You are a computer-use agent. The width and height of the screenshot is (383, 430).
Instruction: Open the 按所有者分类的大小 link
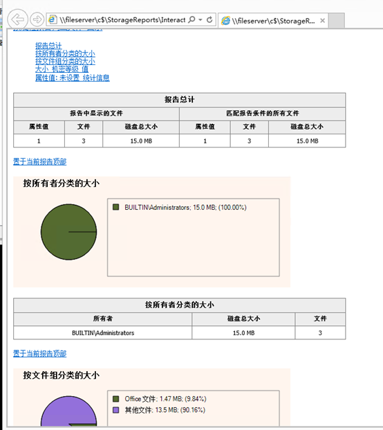tap(65, 53)
